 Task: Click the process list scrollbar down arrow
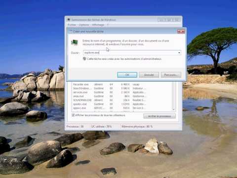[x=173, y=109]
